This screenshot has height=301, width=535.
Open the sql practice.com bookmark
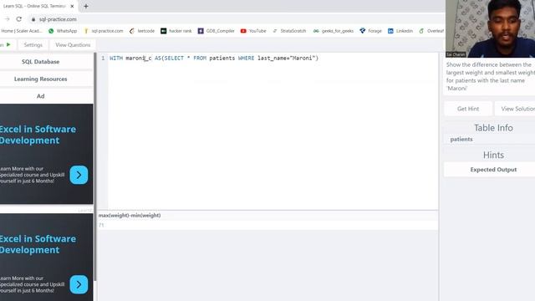104,31
